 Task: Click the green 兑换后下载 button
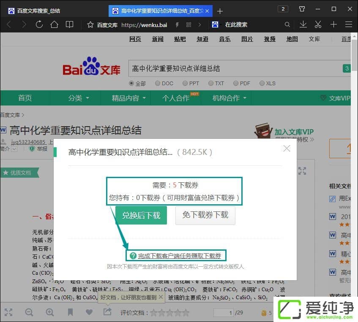tap(141, 215)
